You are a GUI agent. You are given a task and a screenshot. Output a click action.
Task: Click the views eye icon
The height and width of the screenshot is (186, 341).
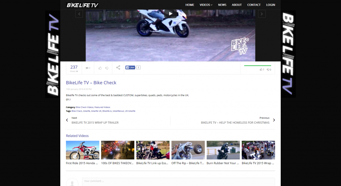[77, 71]
